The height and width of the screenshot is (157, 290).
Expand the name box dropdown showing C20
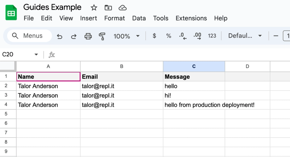click(36, 54)
